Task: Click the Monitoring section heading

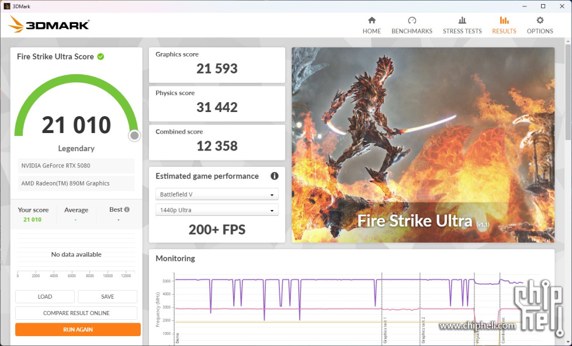Action: tap(175, 258)
